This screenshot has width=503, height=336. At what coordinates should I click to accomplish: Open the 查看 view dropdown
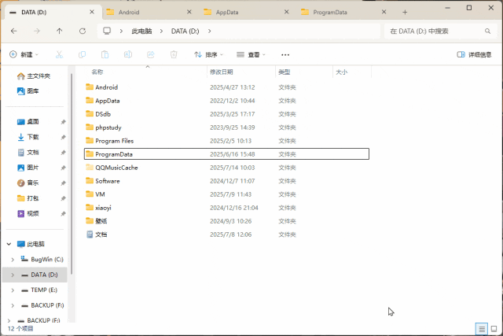(x=251, y=54)
